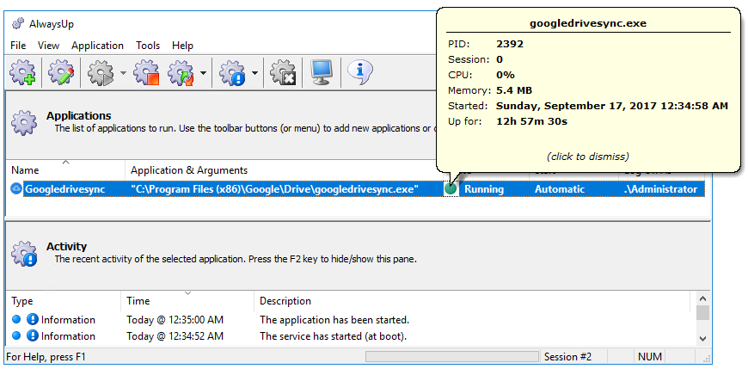The image size is (748, 369).
Task: Select the Googledrivesync application name
Action: click(x=64, y=189)
